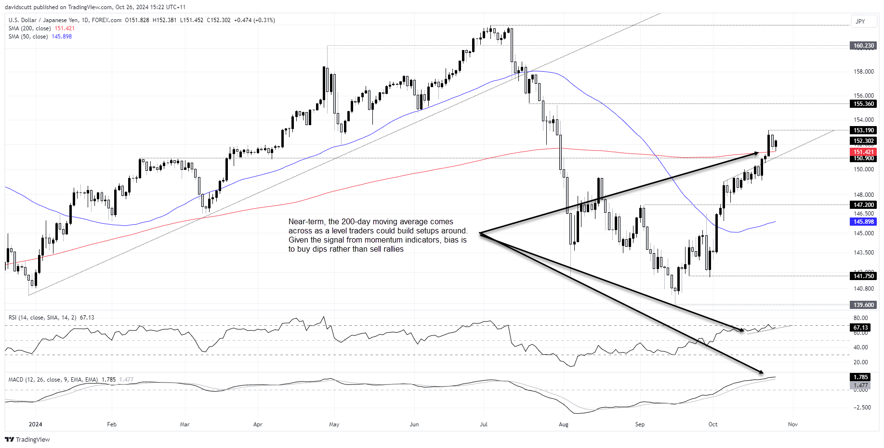Click the Mar label on time axis
The image size is (884, 448).
pyautogui.click(x=185, y=424)
